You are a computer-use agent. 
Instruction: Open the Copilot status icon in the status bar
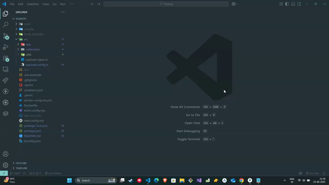click(x=300, y=173)
